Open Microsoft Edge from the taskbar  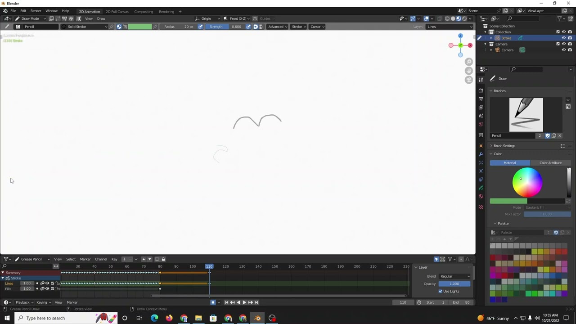click(x=154, y=318)
